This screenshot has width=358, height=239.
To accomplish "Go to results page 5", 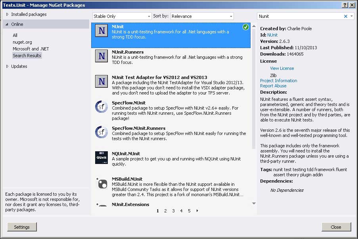I will click(189, 211).
